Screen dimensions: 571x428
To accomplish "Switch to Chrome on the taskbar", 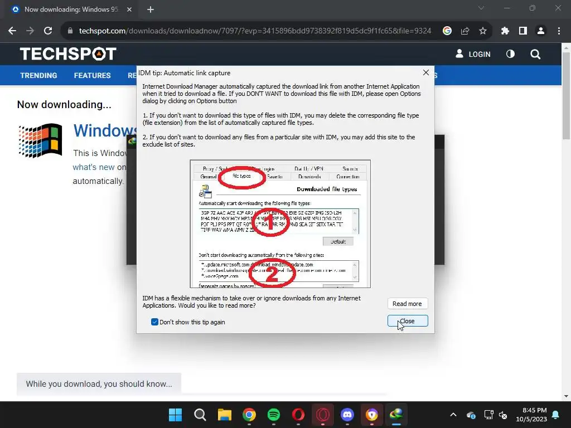I will pos(249,415).
